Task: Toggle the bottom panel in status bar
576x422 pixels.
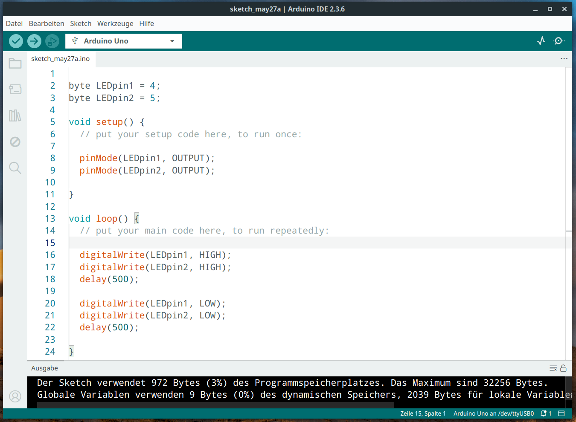Action: pyautogui.click(x=561, y=413)
